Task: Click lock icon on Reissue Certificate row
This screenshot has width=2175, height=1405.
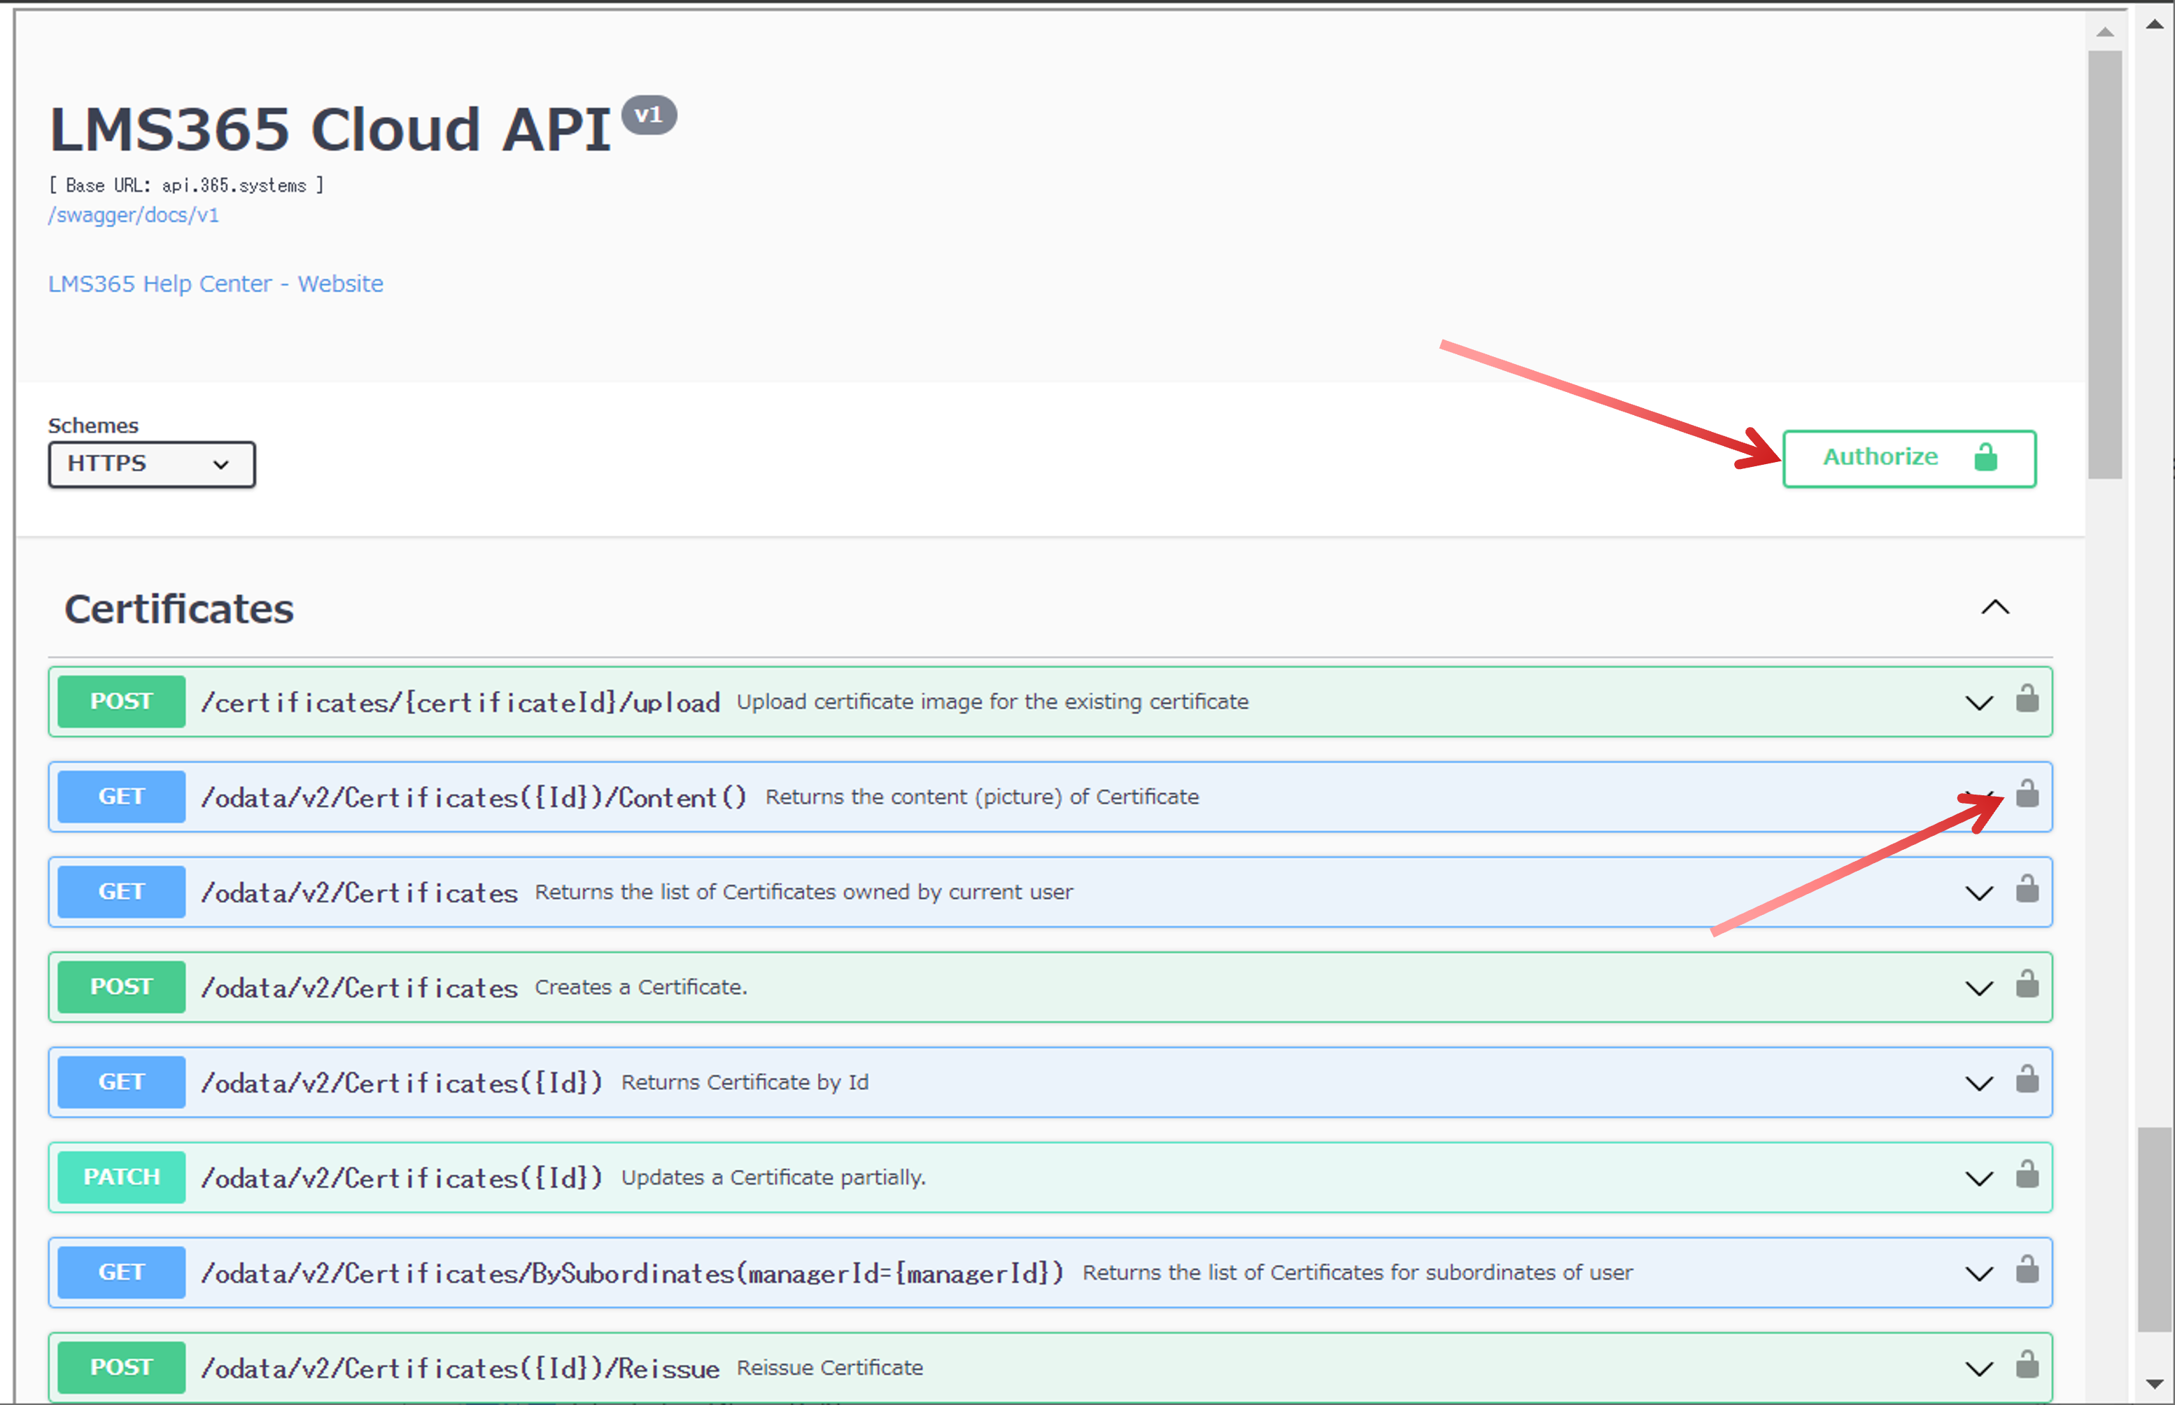Action: point(2027,1364)
